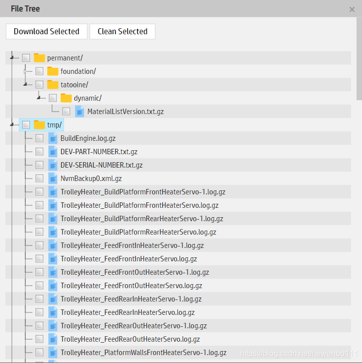
Task: Select DEV-PART-NUMBER.txt.gz file name
Action: 99,152
